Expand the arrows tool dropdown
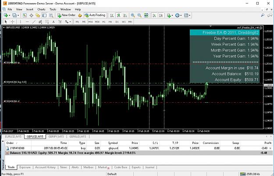274x176 pixels. (70, 22)
